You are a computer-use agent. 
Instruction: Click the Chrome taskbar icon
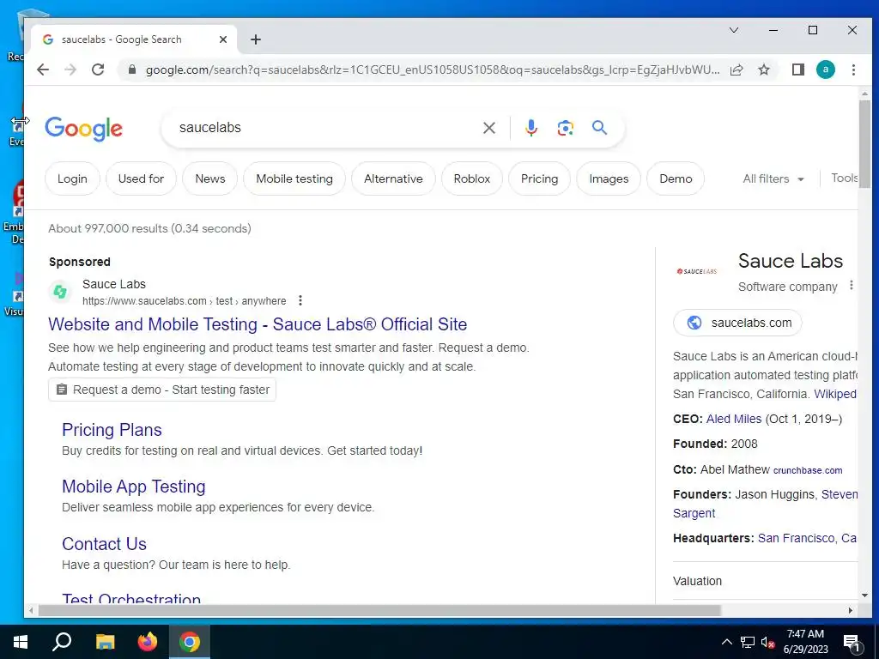pos(190,642)
